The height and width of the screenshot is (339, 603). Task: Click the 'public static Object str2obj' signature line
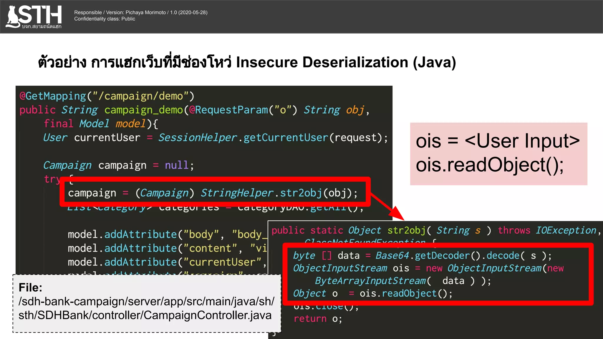coord(436,230)
